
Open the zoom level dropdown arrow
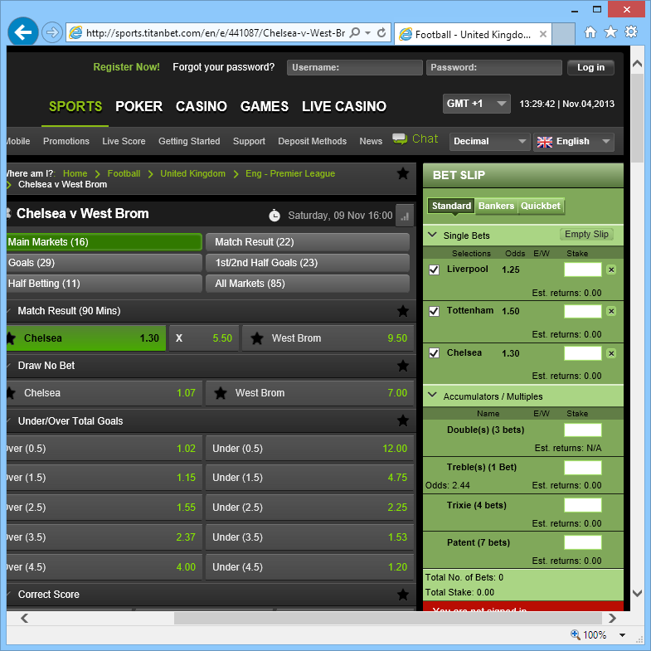point(622,634)
